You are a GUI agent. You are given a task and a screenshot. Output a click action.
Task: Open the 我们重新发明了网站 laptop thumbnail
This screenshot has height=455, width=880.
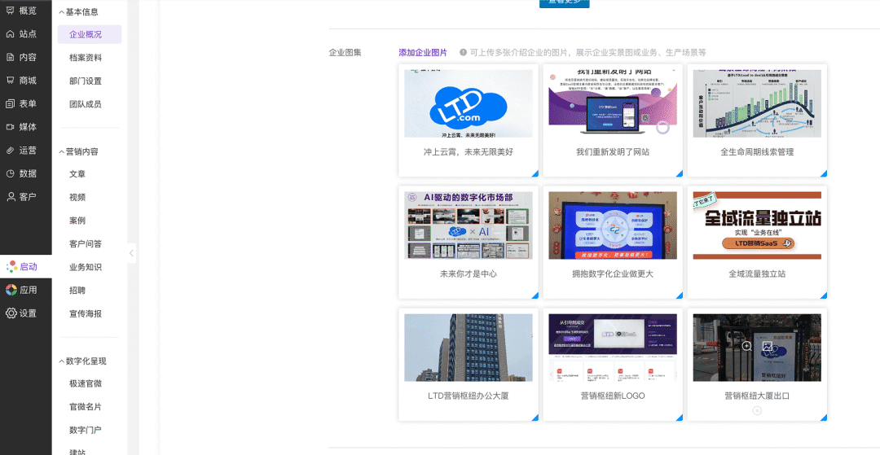pyautogui.click(x=613, y=103)
